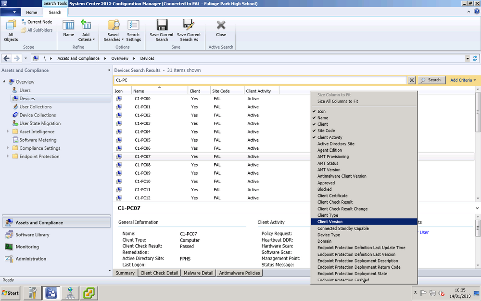The height and width of the screenshot is (301, 481).
Task: Open Search Settings
Action: [x=133, y=30]
